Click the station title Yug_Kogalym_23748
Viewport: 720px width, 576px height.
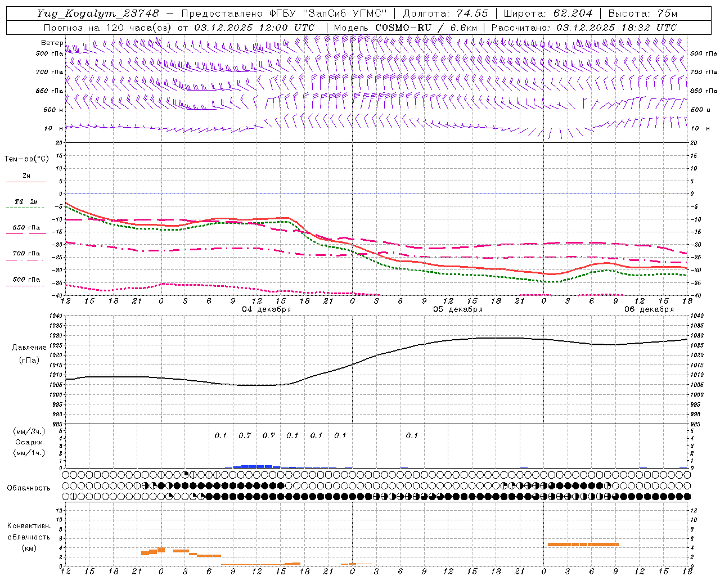(x=97, y=13)
